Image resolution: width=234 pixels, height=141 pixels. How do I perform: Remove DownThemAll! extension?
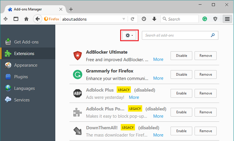point(205,131)
